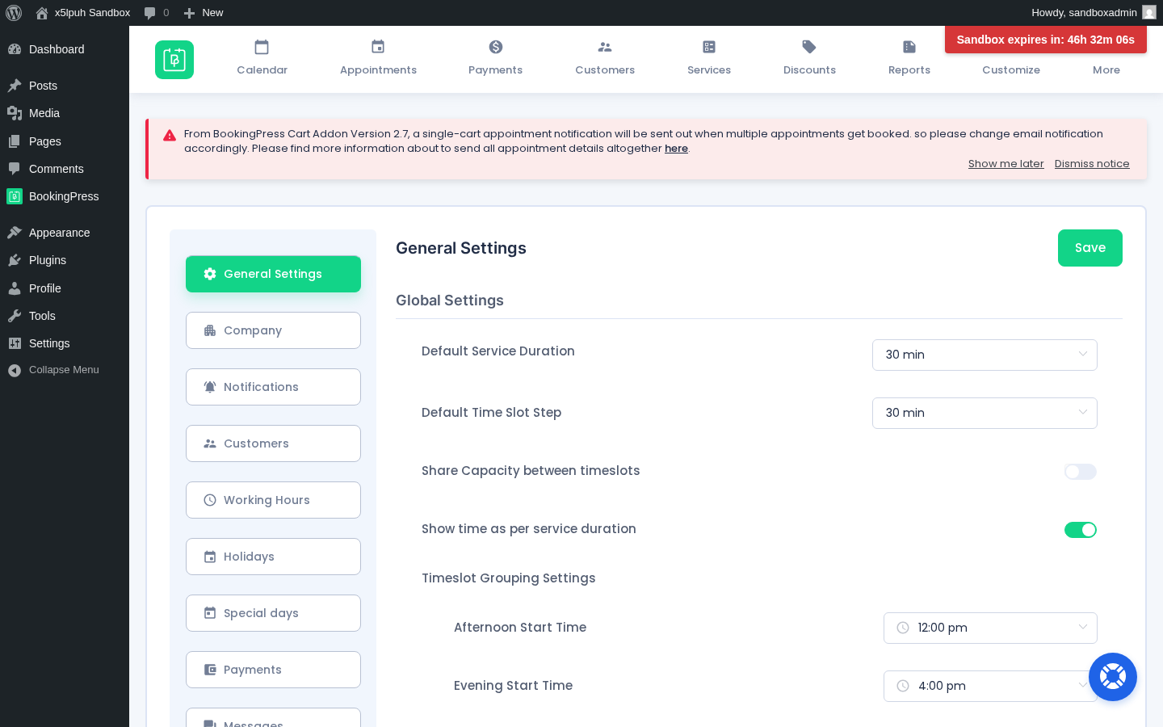Click the BookingPress icon in WordPress sidebar

point(15,196)
